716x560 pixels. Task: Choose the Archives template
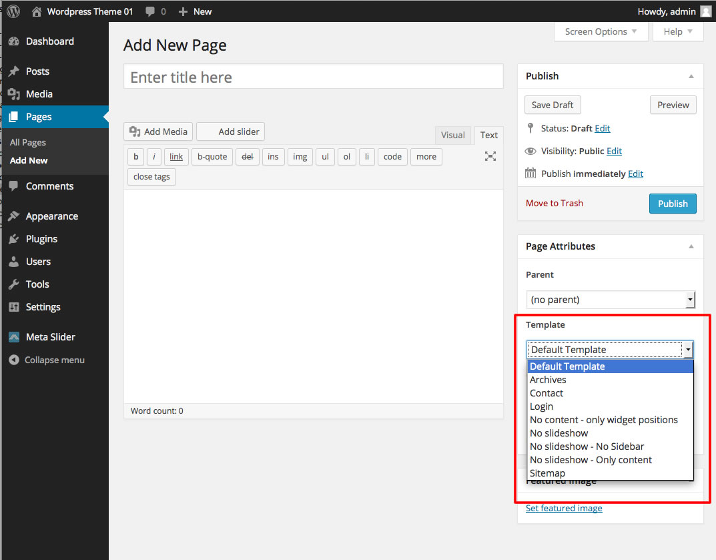point(610,380)
